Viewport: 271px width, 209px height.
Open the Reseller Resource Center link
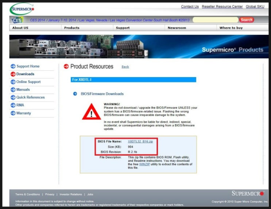(x=222, y=7)
